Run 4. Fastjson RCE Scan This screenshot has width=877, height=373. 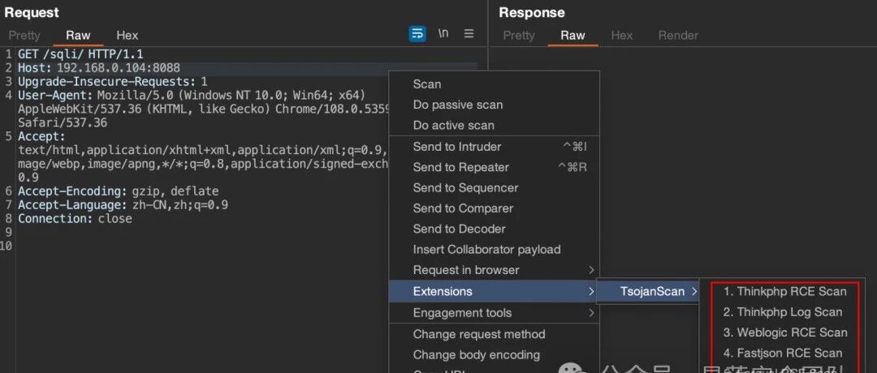pyautogui.click(x=784, y=354)
